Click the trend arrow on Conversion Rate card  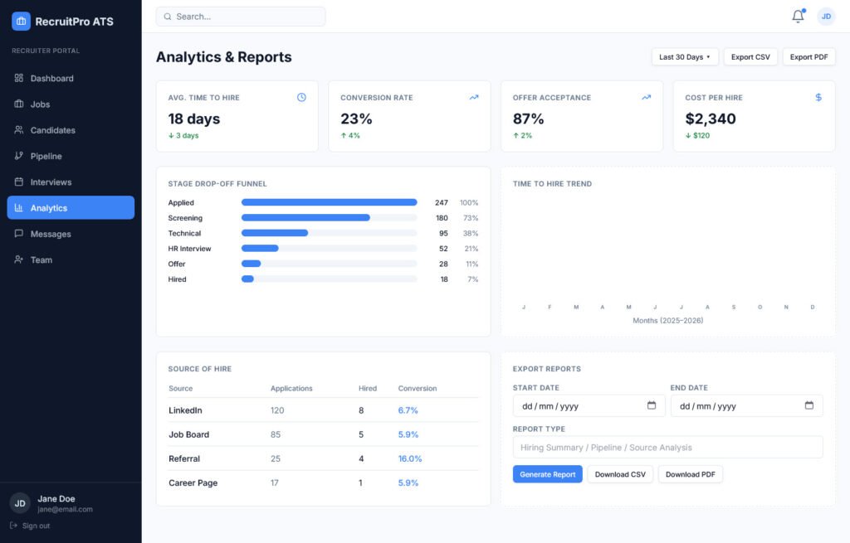[x=473, y=97]
